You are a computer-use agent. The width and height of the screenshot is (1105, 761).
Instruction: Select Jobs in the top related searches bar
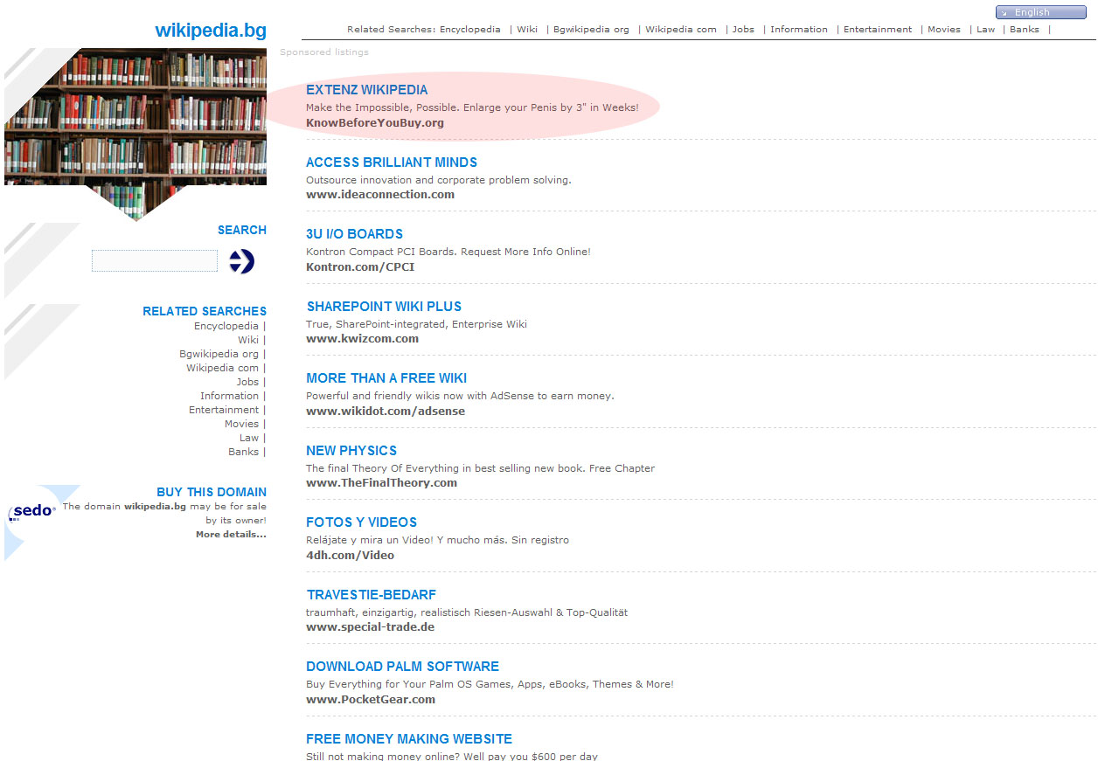tap(743, 30)
